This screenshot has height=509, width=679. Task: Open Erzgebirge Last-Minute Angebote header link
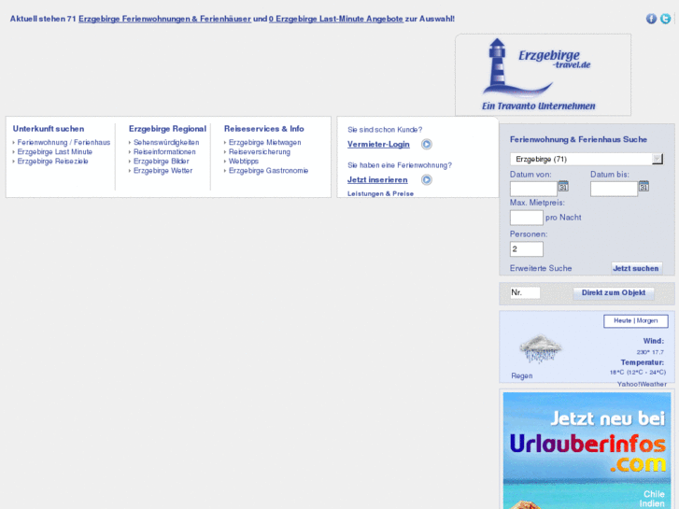[336, 19]
